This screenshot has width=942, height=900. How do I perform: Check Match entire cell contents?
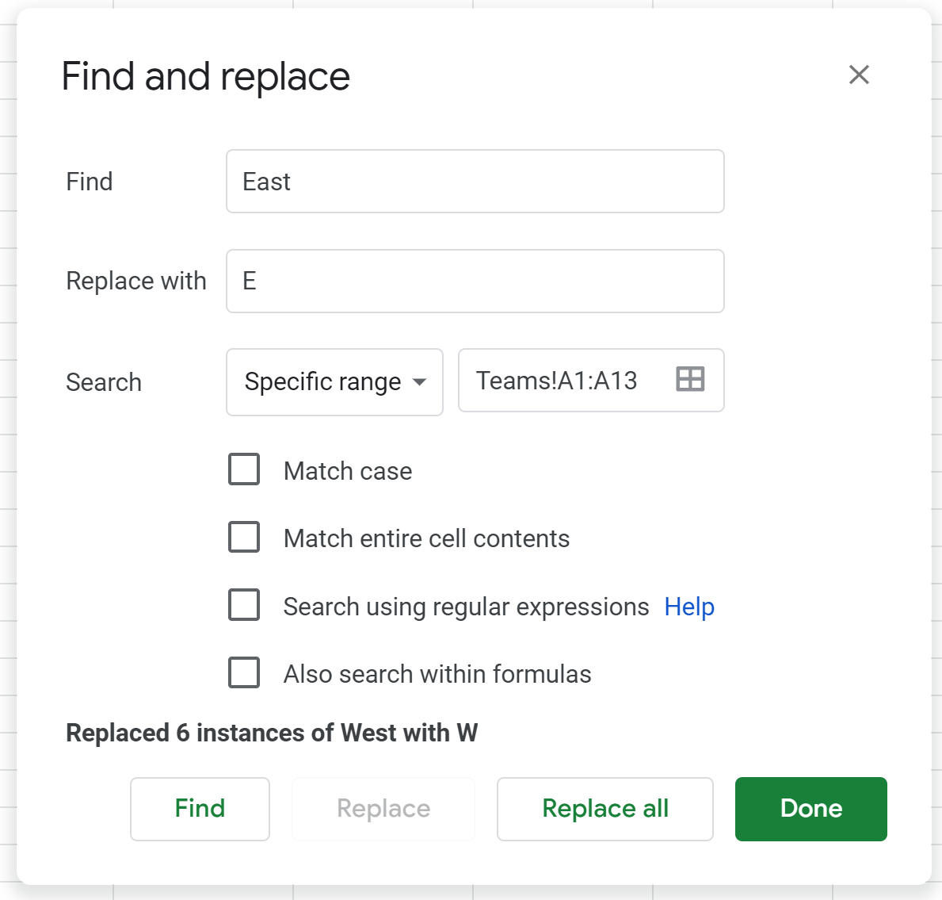[244, 537]
